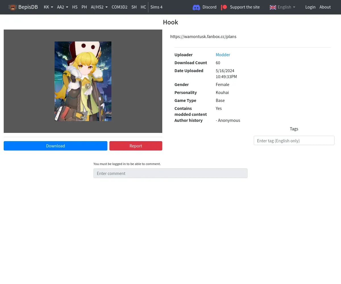Go to the PH section

coord(84,7)
